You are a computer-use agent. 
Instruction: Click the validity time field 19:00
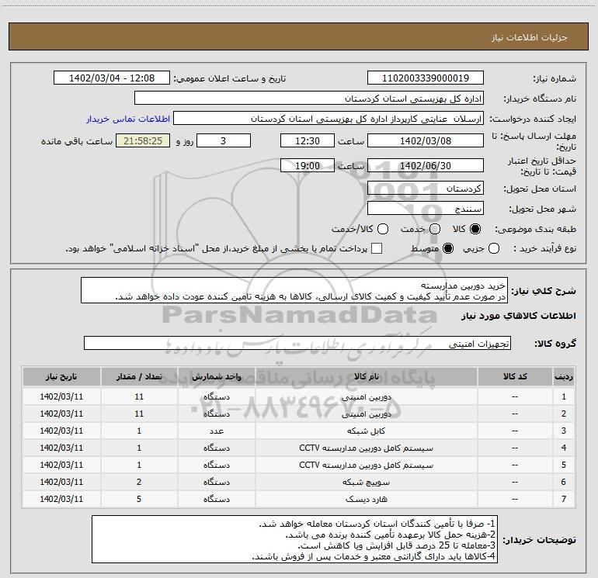pos(308,166)
